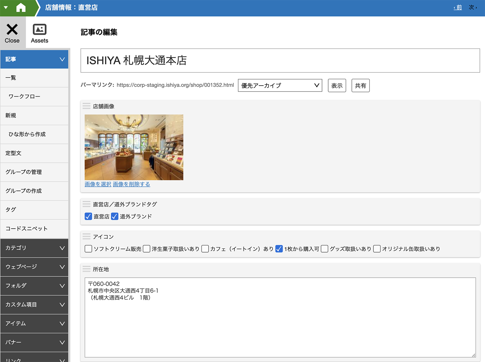Expand the アイテム sidebar section
This screenshot has height=362, width=485.
pos(34,324)
